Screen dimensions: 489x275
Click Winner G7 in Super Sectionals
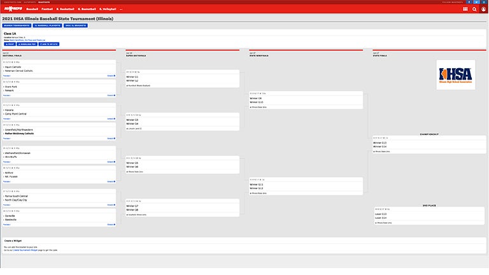click(x=132, y=206)
